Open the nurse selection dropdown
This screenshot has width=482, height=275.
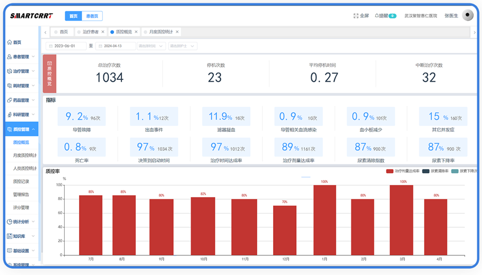(x=182, y=46)
